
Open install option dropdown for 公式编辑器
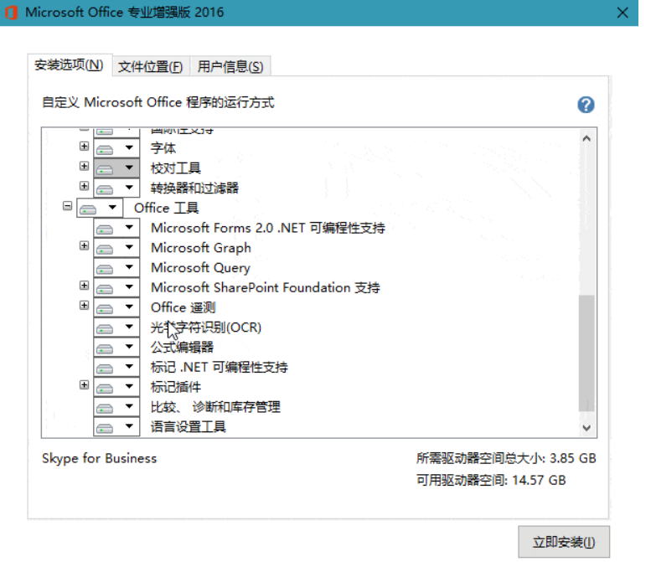[x=116, y=348]
